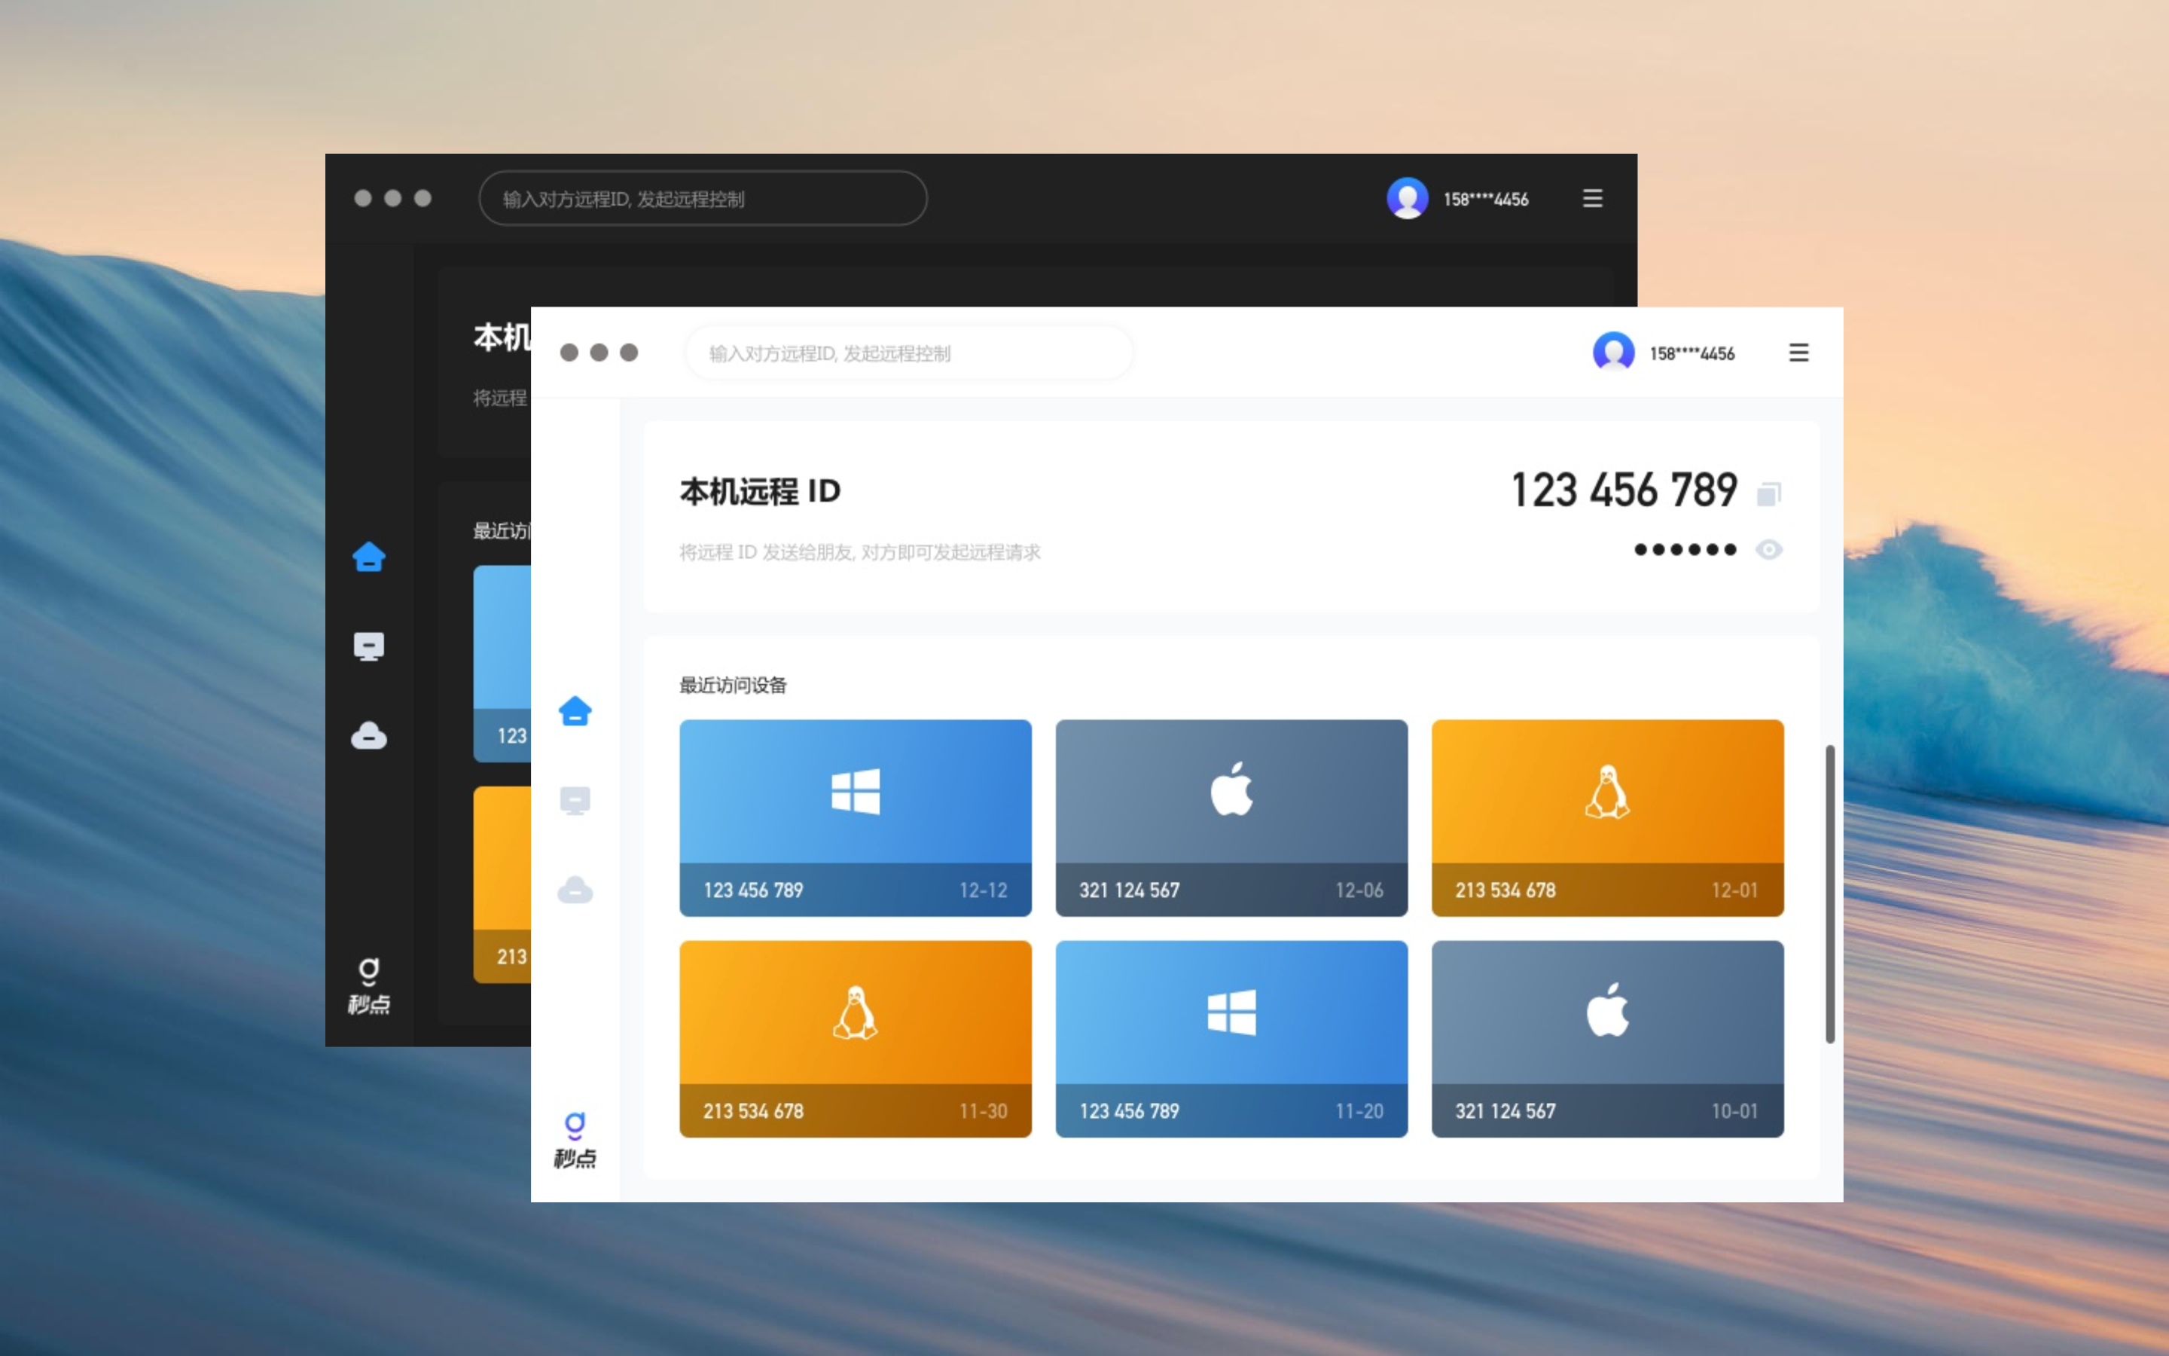The image size is (2169, 1356).
Task: Open device monitor tab in dark window
Action: click(x=368, y=646)
